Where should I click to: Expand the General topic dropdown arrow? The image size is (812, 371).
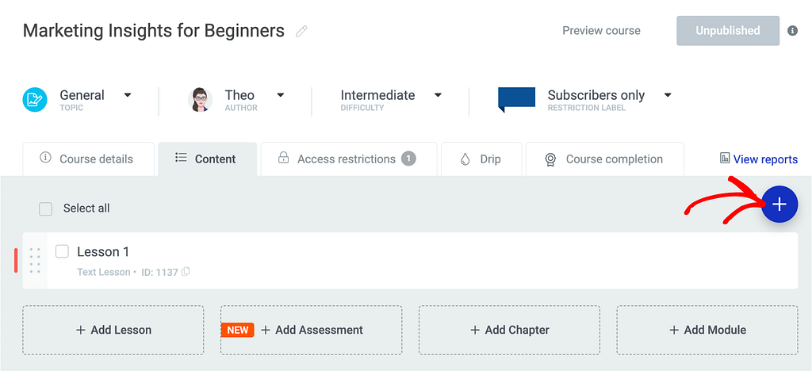point(128,95)
